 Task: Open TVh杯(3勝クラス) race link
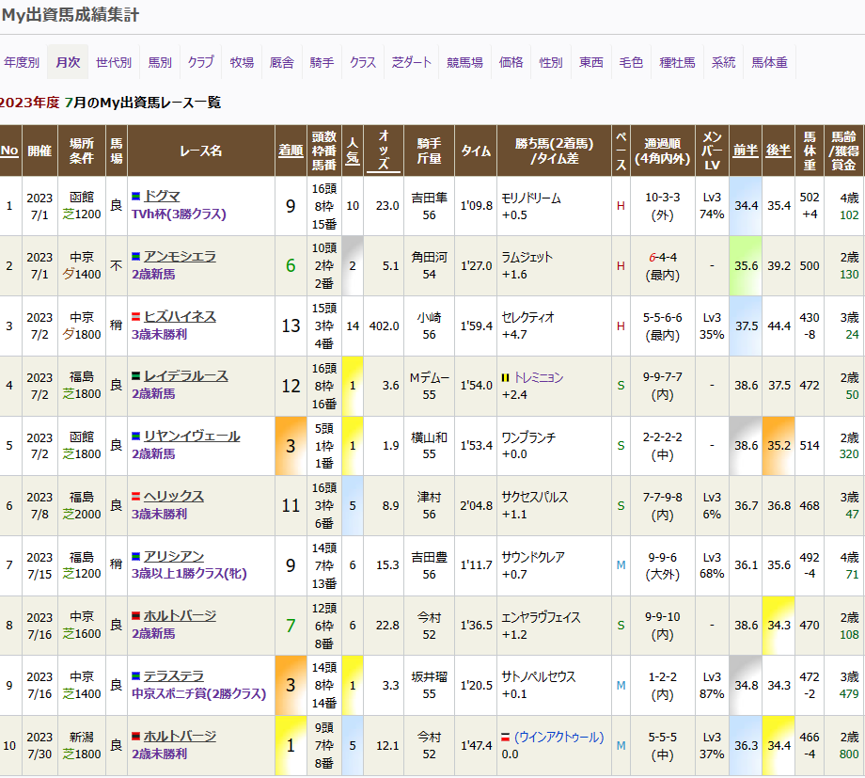tap(179, 214)
